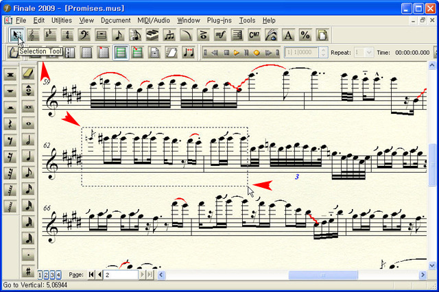Select the Text Tool letter A

tap(288, 35)
